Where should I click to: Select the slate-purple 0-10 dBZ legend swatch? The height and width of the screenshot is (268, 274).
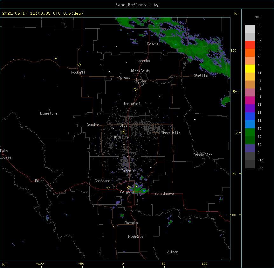[250, 148]
